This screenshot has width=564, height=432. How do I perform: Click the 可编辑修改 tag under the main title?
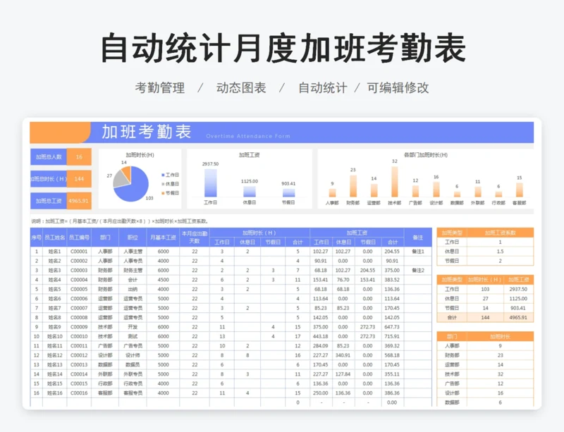pyautogui.click(x=398, y=88)
